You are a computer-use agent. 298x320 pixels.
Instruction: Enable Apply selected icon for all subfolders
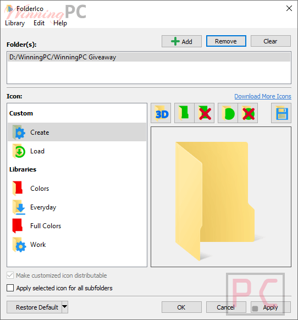pyautogui.click(x=10, y=288)
